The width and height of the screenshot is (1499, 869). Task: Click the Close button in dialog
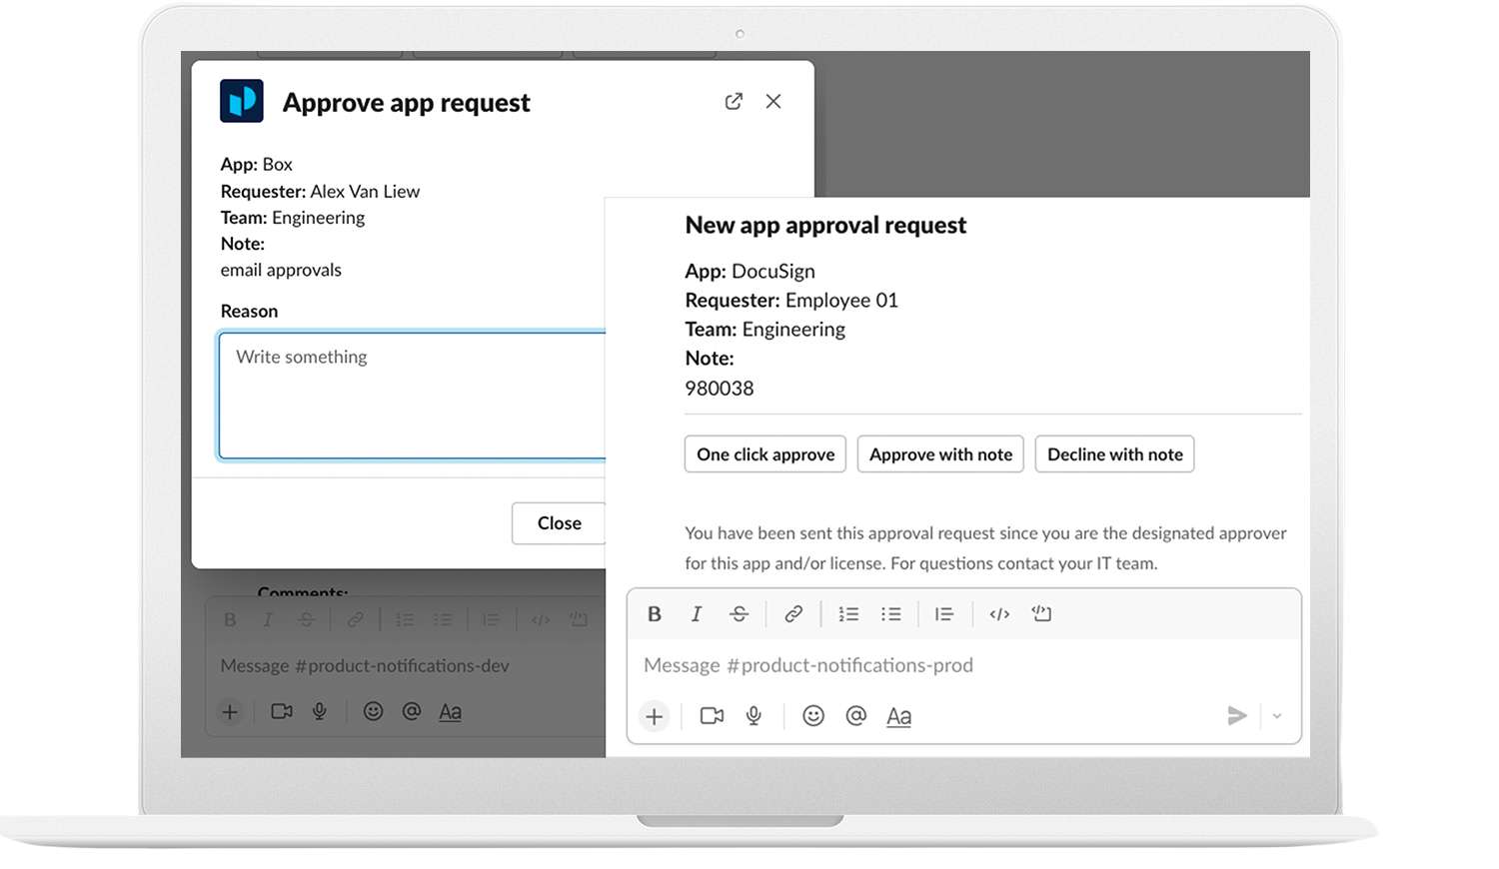coord(559,522)
